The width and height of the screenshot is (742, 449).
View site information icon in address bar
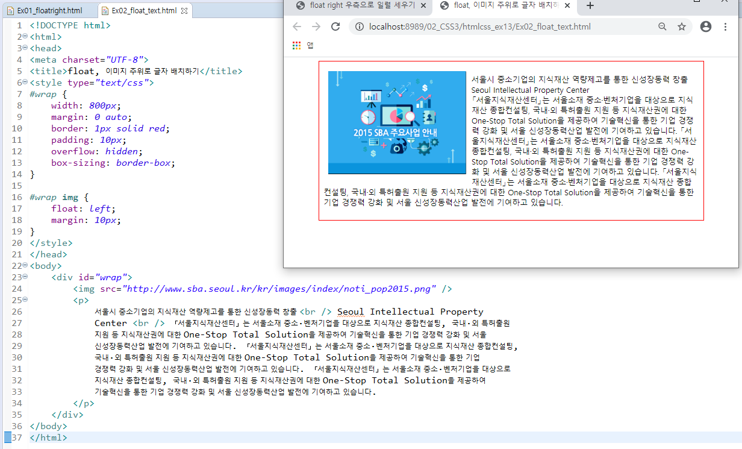[360, 27]
